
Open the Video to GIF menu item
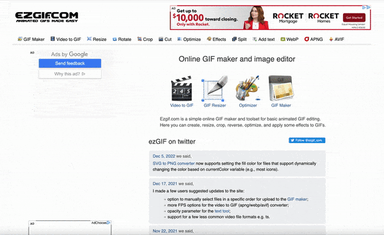pos(66,39)
